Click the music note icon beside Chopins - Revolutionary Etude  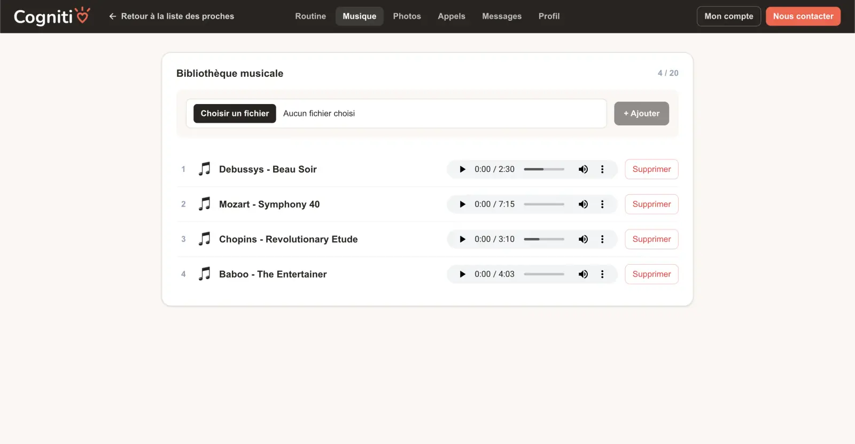click(204, 239)
